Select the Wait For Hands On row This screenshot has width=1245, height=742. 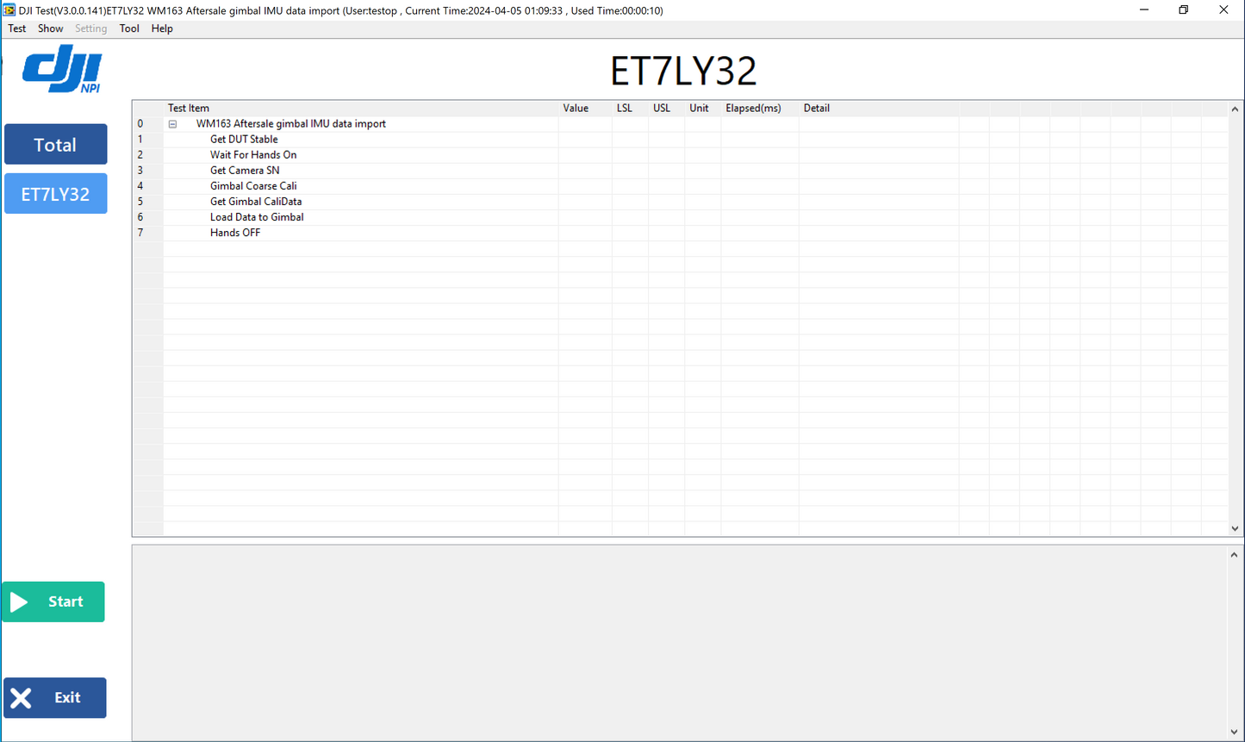253,155
